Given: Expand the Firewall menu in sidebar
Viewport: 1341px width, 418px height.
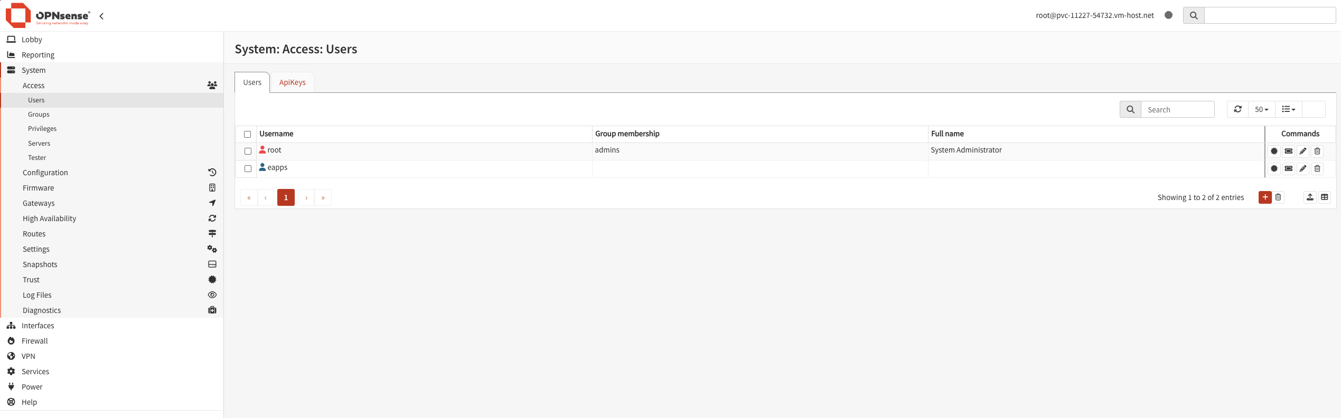Looking at the screenshot, I should coord(35,341).
